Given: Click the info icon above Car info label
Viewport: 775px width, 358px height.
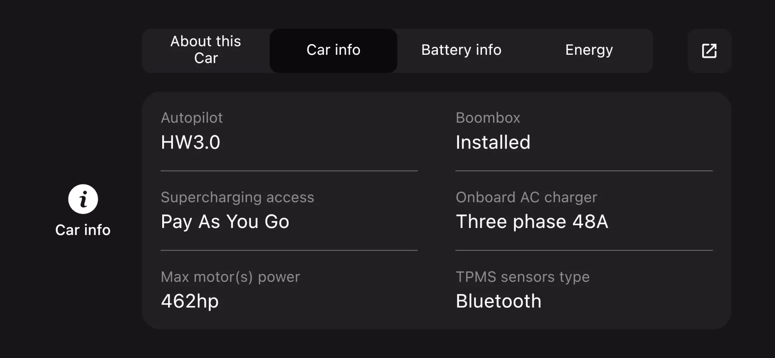Looking at the screenshot, I should pyautogui.click(x=83, y=199).
